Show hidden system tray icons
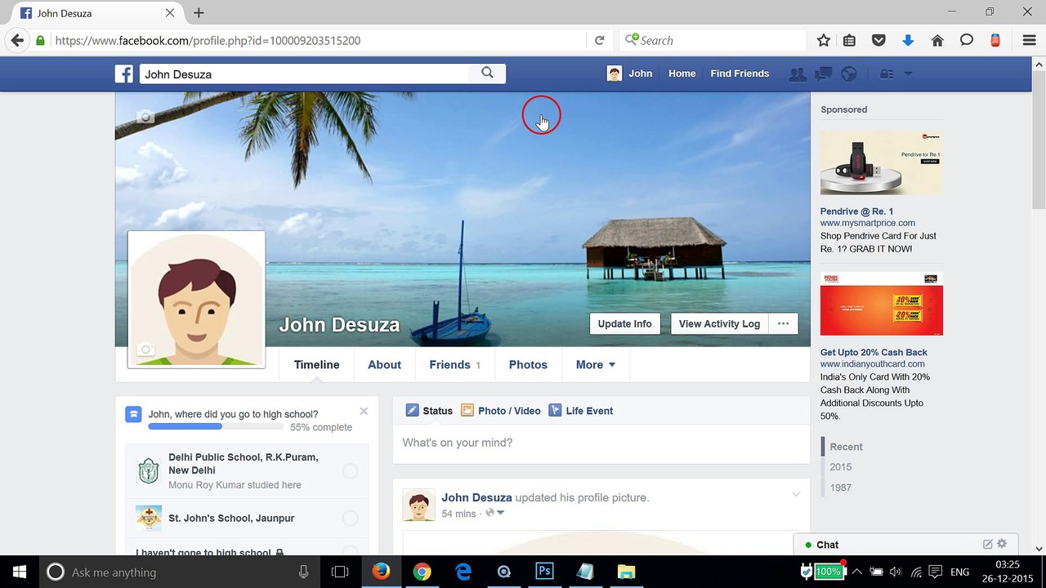The height and width of the screenshot is (588, 1046). tap(856, 572)
